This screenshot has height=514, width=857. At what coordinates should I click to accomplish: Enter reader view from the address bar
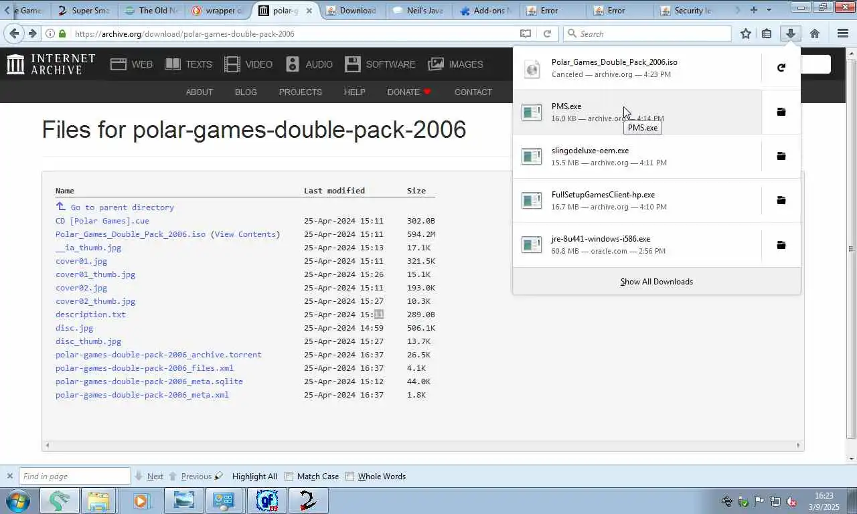tap(526, 33)
